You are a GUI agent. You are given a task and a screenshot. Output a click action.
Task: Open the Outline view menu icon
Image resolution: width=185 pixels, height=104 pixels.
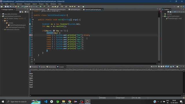184,12
